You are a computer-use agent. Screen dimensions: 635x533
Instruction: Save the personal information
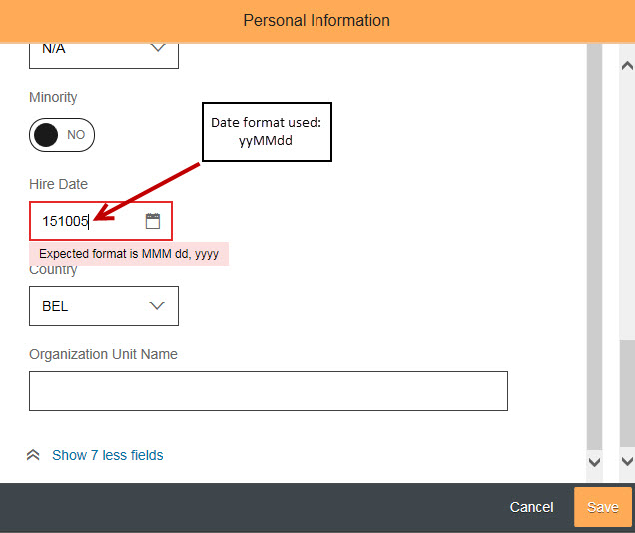[x=603, y=507]
